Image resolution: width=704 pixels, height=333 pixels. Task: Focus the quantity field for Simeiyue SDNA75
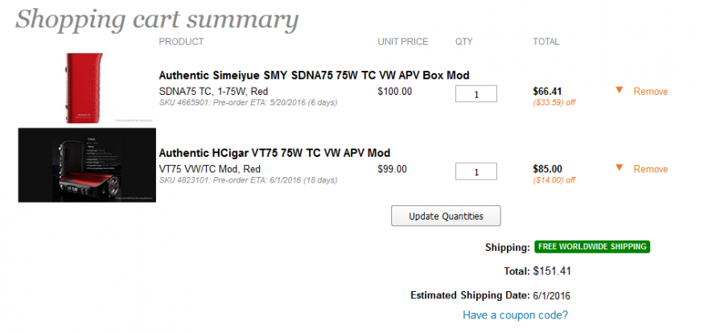476,94
